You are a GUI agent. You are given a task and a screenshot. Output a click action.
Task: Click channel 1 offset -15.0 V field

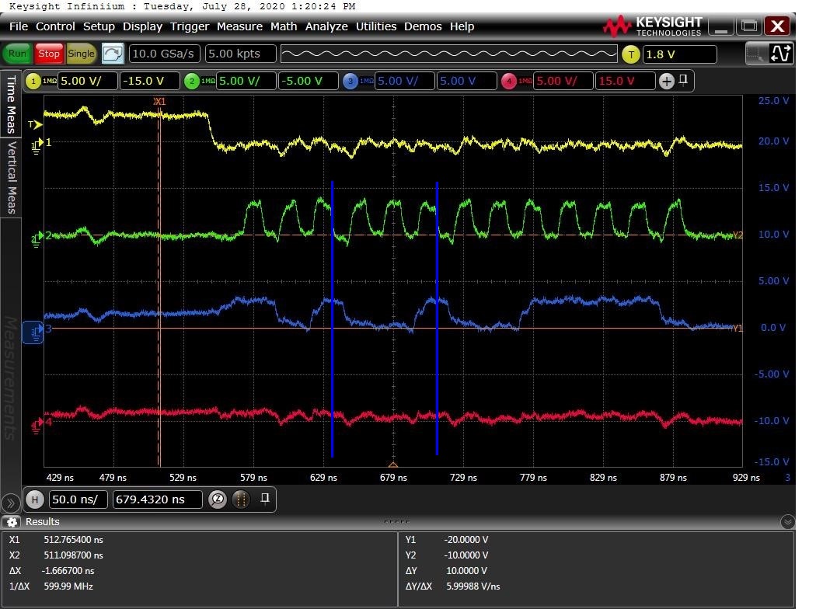coord(149,81)
